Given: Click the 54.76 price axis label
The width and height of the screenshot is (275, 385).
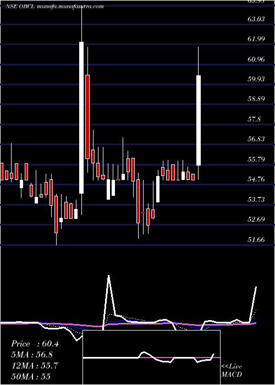Looking at the screenshot, I should click(256, 179).
